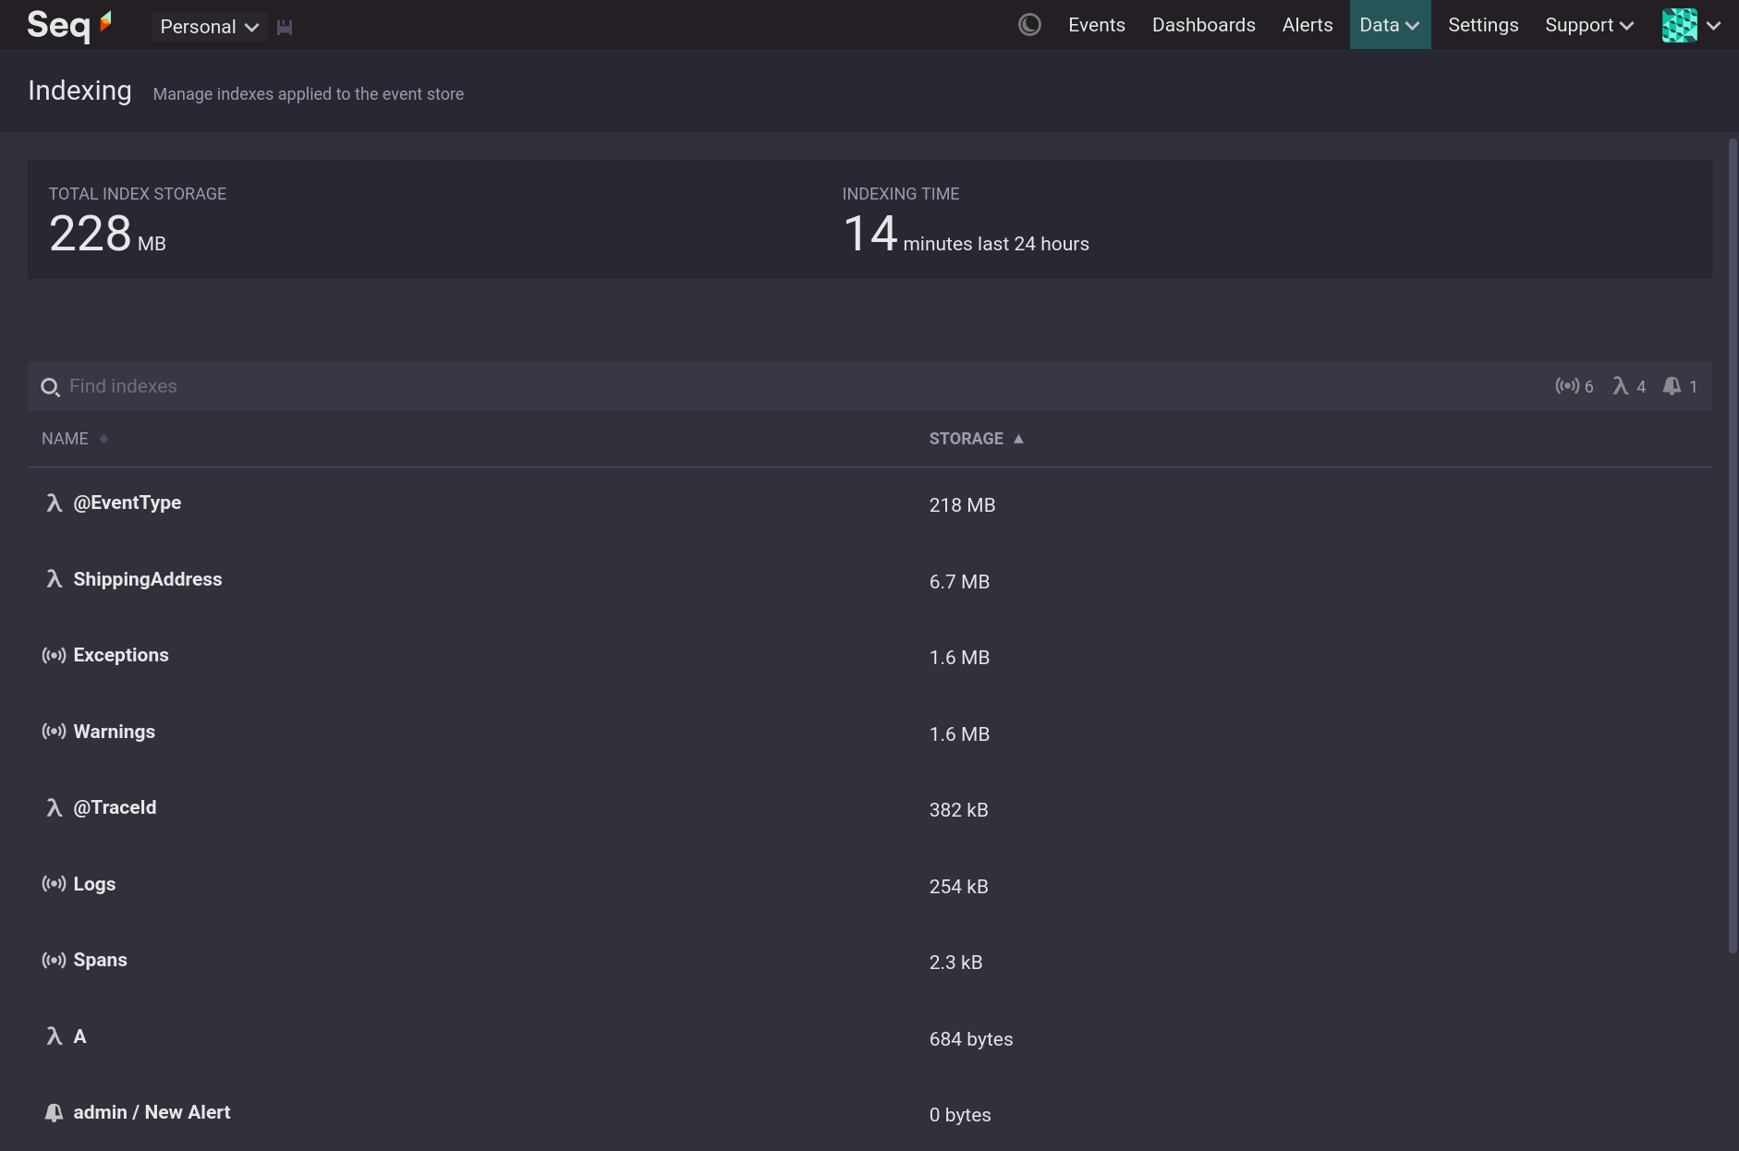
Task: Click signal icon beside Warnings row
Action: 54,732
